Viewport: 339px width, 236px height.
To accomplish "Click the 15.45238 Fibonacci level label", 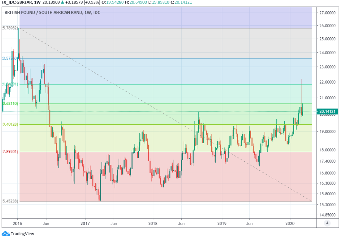I will 10,201.
